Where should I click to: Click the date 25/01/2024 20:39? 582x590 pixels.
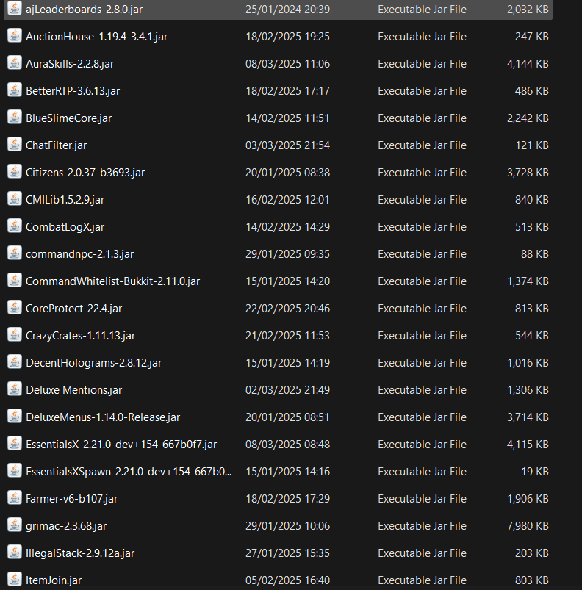288,10
